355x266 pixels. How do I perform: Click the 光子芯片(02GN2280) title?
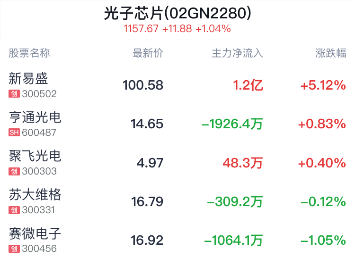[x=177, y=13]
